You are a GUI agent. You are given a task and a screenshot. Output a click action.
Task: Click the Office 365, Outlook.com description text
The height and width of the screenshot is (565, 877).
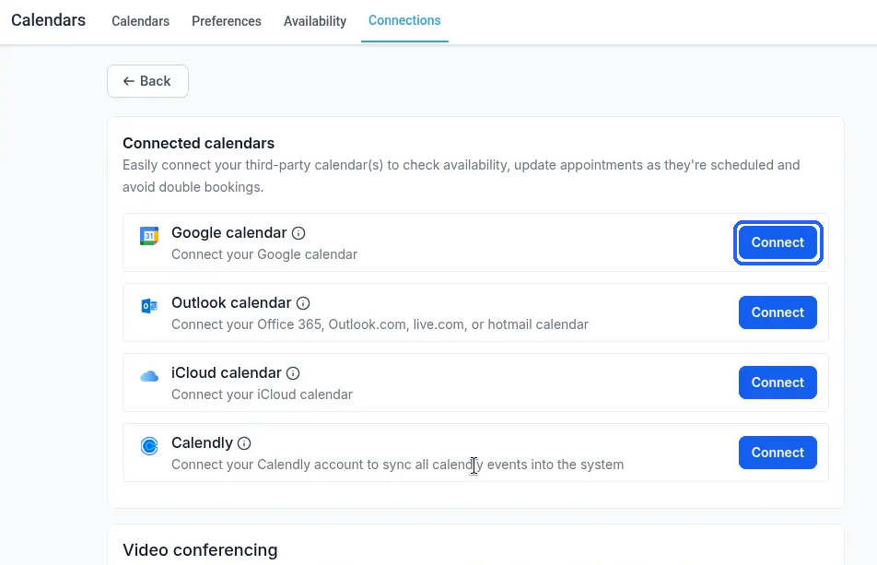click(x=380, y=324)
